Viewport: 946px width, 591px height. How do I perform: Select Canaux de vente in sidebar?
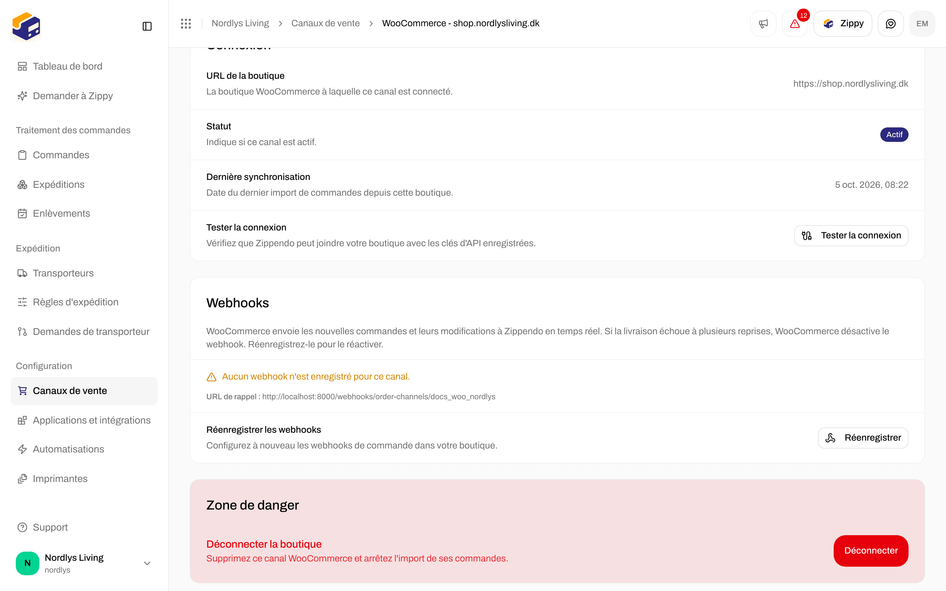tap(84, 391)
